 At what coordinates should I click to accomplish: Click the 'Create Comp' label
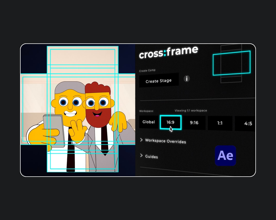tap(147, 70)
